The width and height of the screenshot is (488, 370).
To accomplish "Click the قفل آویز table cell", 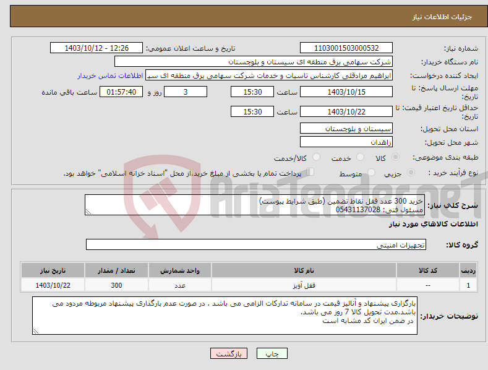I will (304, 285).
